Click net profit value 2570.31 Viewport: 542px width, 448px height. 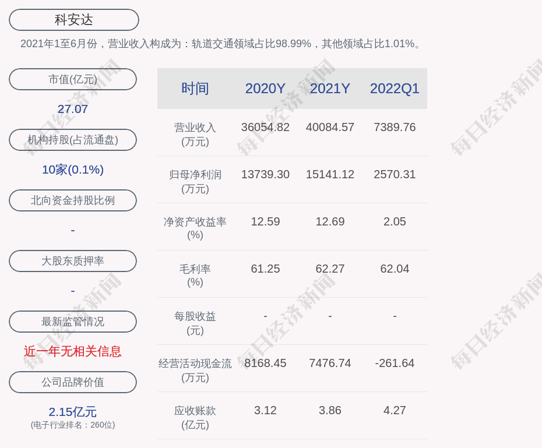(395, 174)
